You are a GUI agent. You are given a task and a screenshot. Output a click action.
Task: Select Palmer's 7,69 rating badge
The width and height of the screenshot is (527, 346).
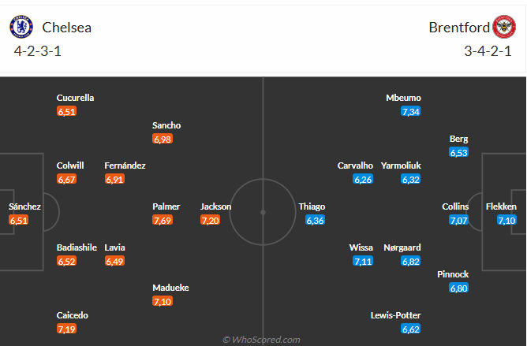163,221
